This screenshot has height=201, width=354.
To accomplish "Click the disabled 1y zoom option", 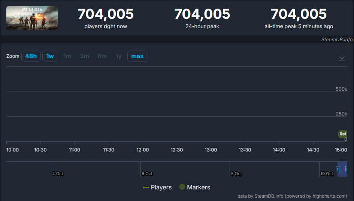I will (118, 56).
